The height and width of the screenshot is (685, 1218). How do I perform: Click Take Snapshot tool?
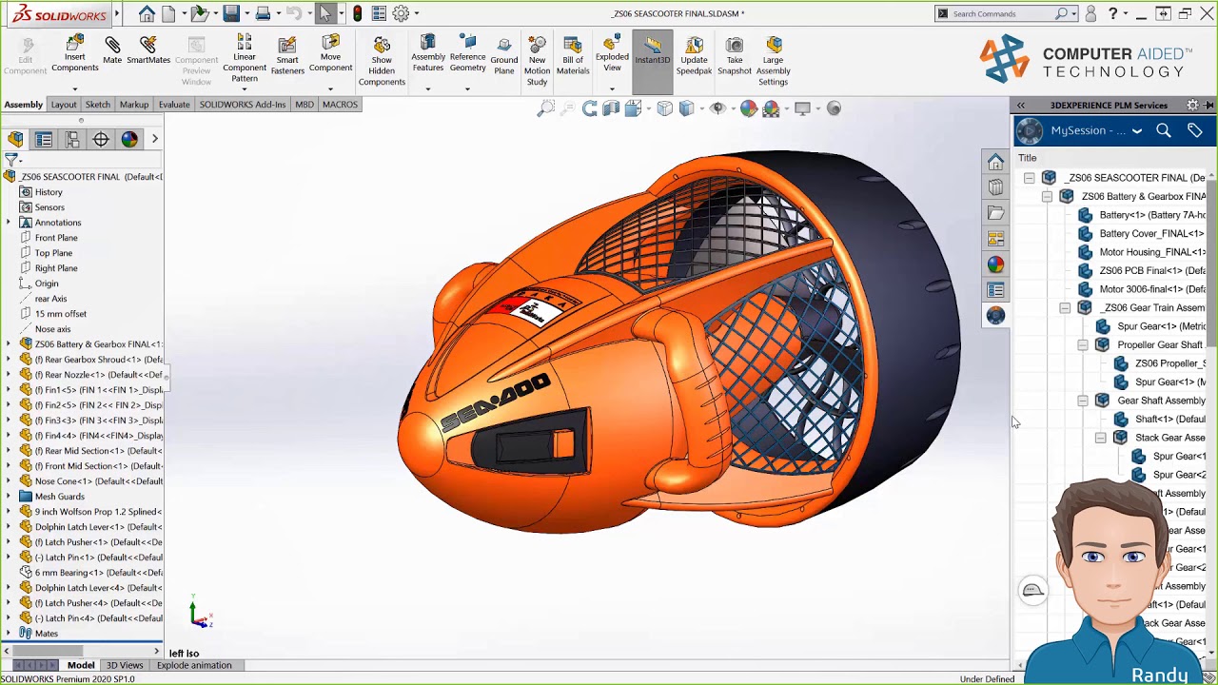coord(734,56)
